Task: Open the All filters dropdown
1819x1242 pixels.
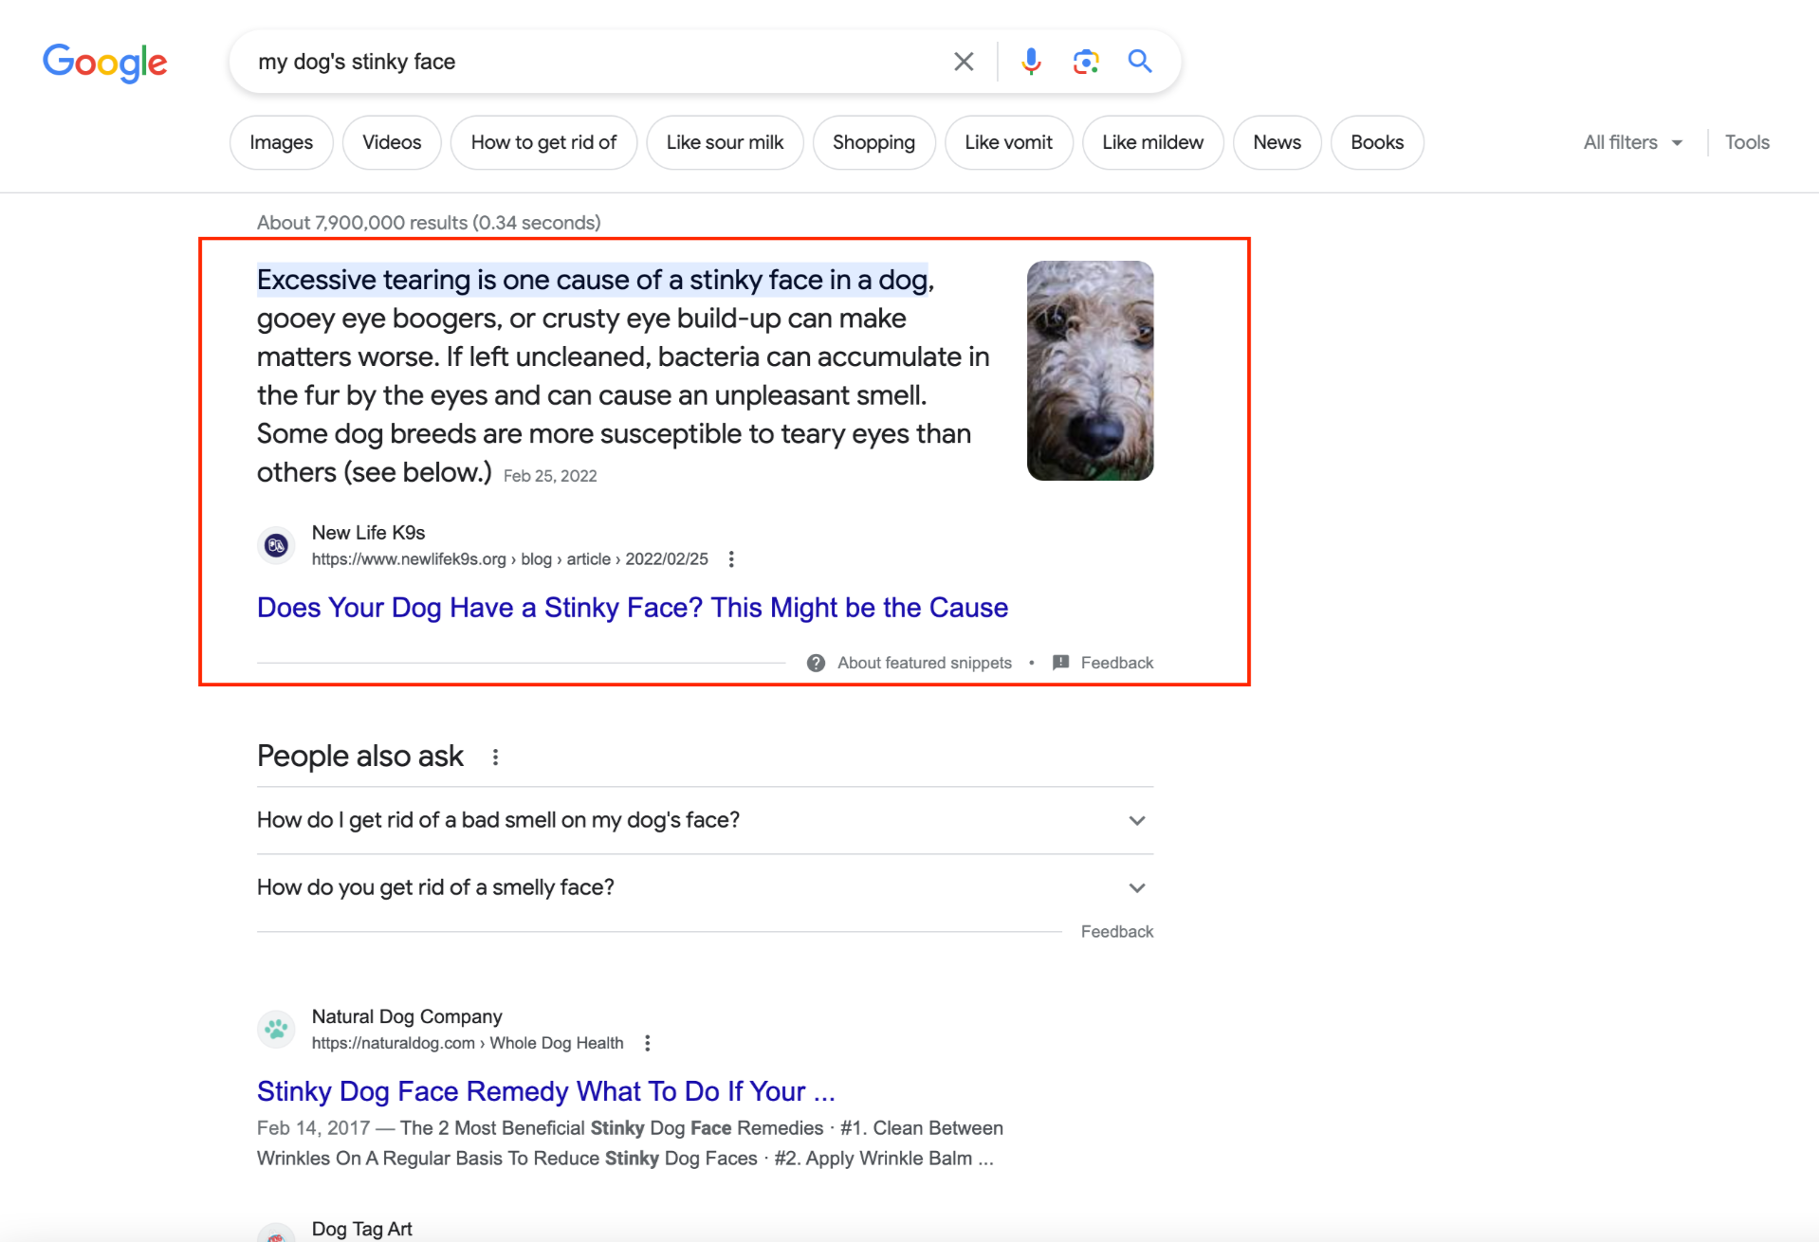Action: pos(1632,142)
